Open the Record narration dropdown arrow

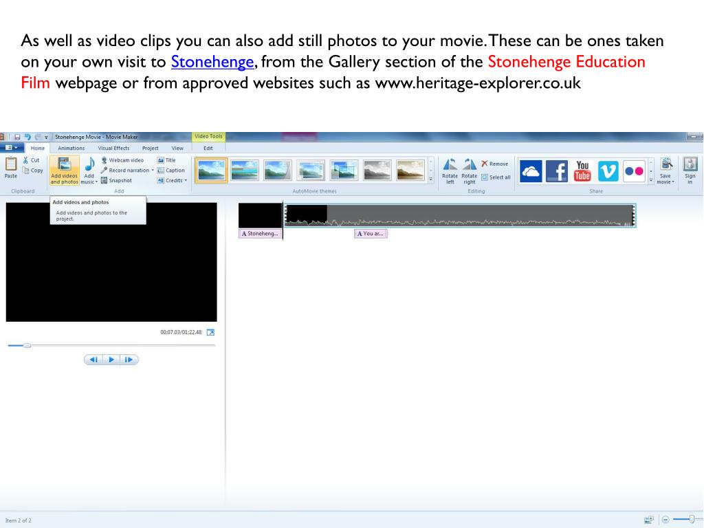coord(152,170)
